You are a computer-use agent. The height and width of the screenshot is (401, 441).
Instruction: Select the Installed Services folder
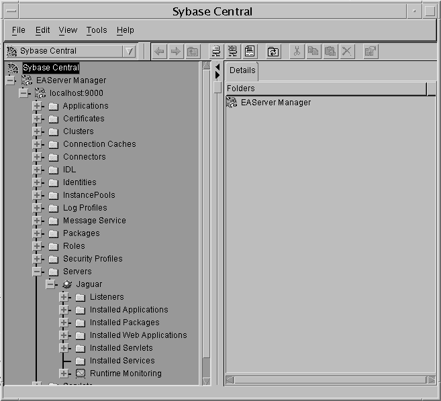pos(121,361)
